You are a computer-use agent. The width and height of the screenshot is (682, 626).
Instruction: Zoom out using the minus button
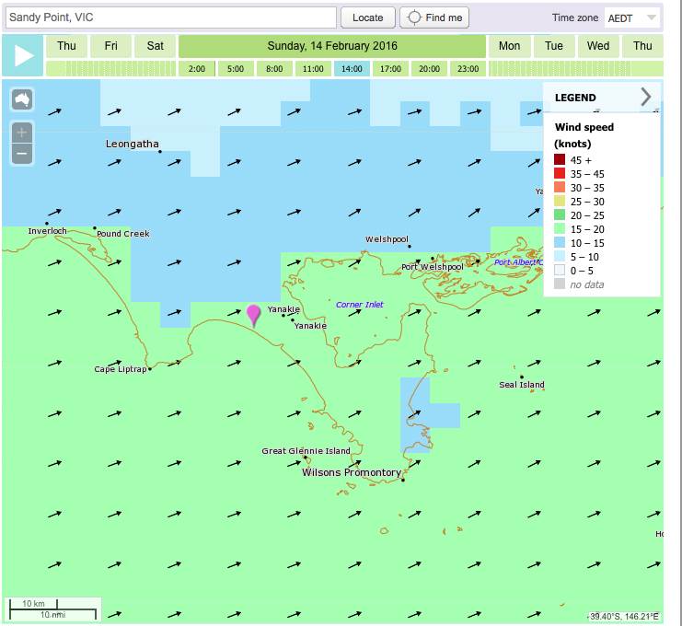(22, 154)
